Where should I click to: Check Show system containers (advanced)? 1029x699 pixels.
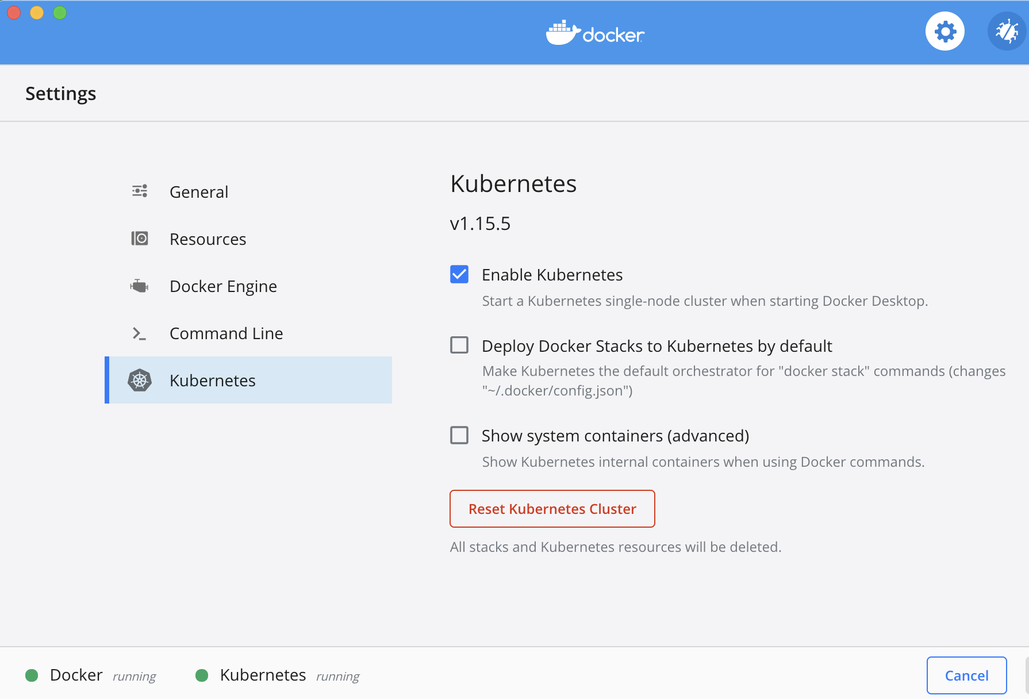[459, 435]
